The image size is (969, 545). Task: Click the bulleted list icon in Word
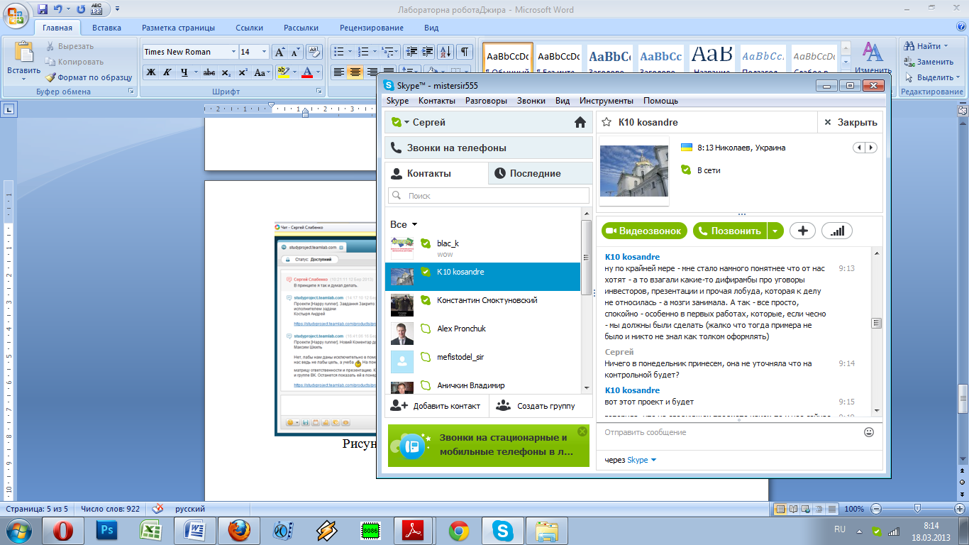coord(338,52)
